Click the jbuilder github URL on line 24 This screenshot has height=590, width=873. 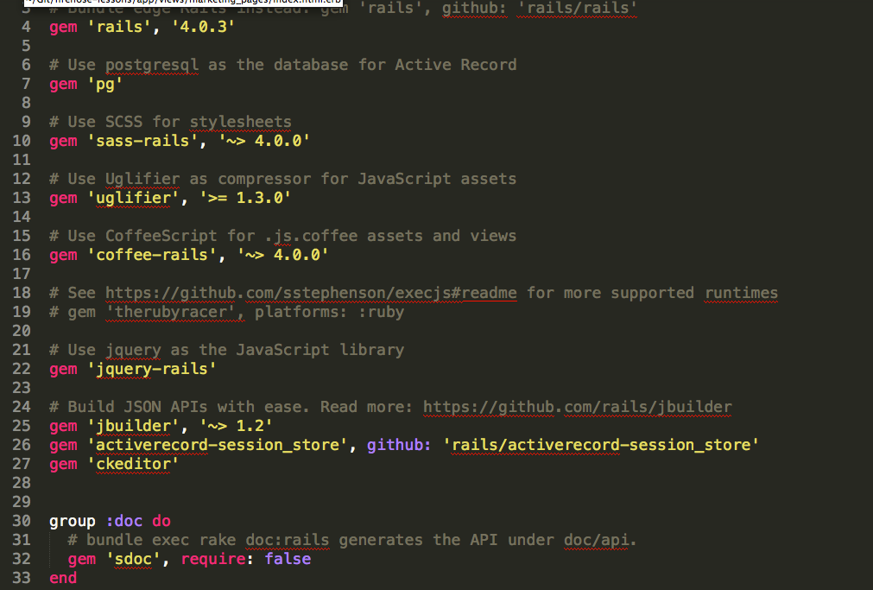click(578, 407)
